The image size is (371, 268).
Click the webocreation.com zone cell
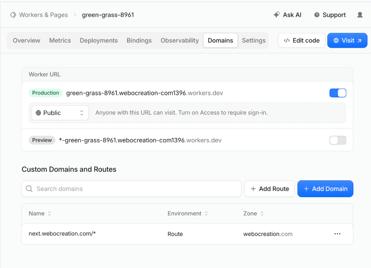[x=268, y=234]
